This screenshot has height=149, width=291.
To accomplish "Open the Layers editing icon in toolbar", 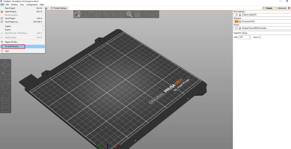I will coord(138,14).
